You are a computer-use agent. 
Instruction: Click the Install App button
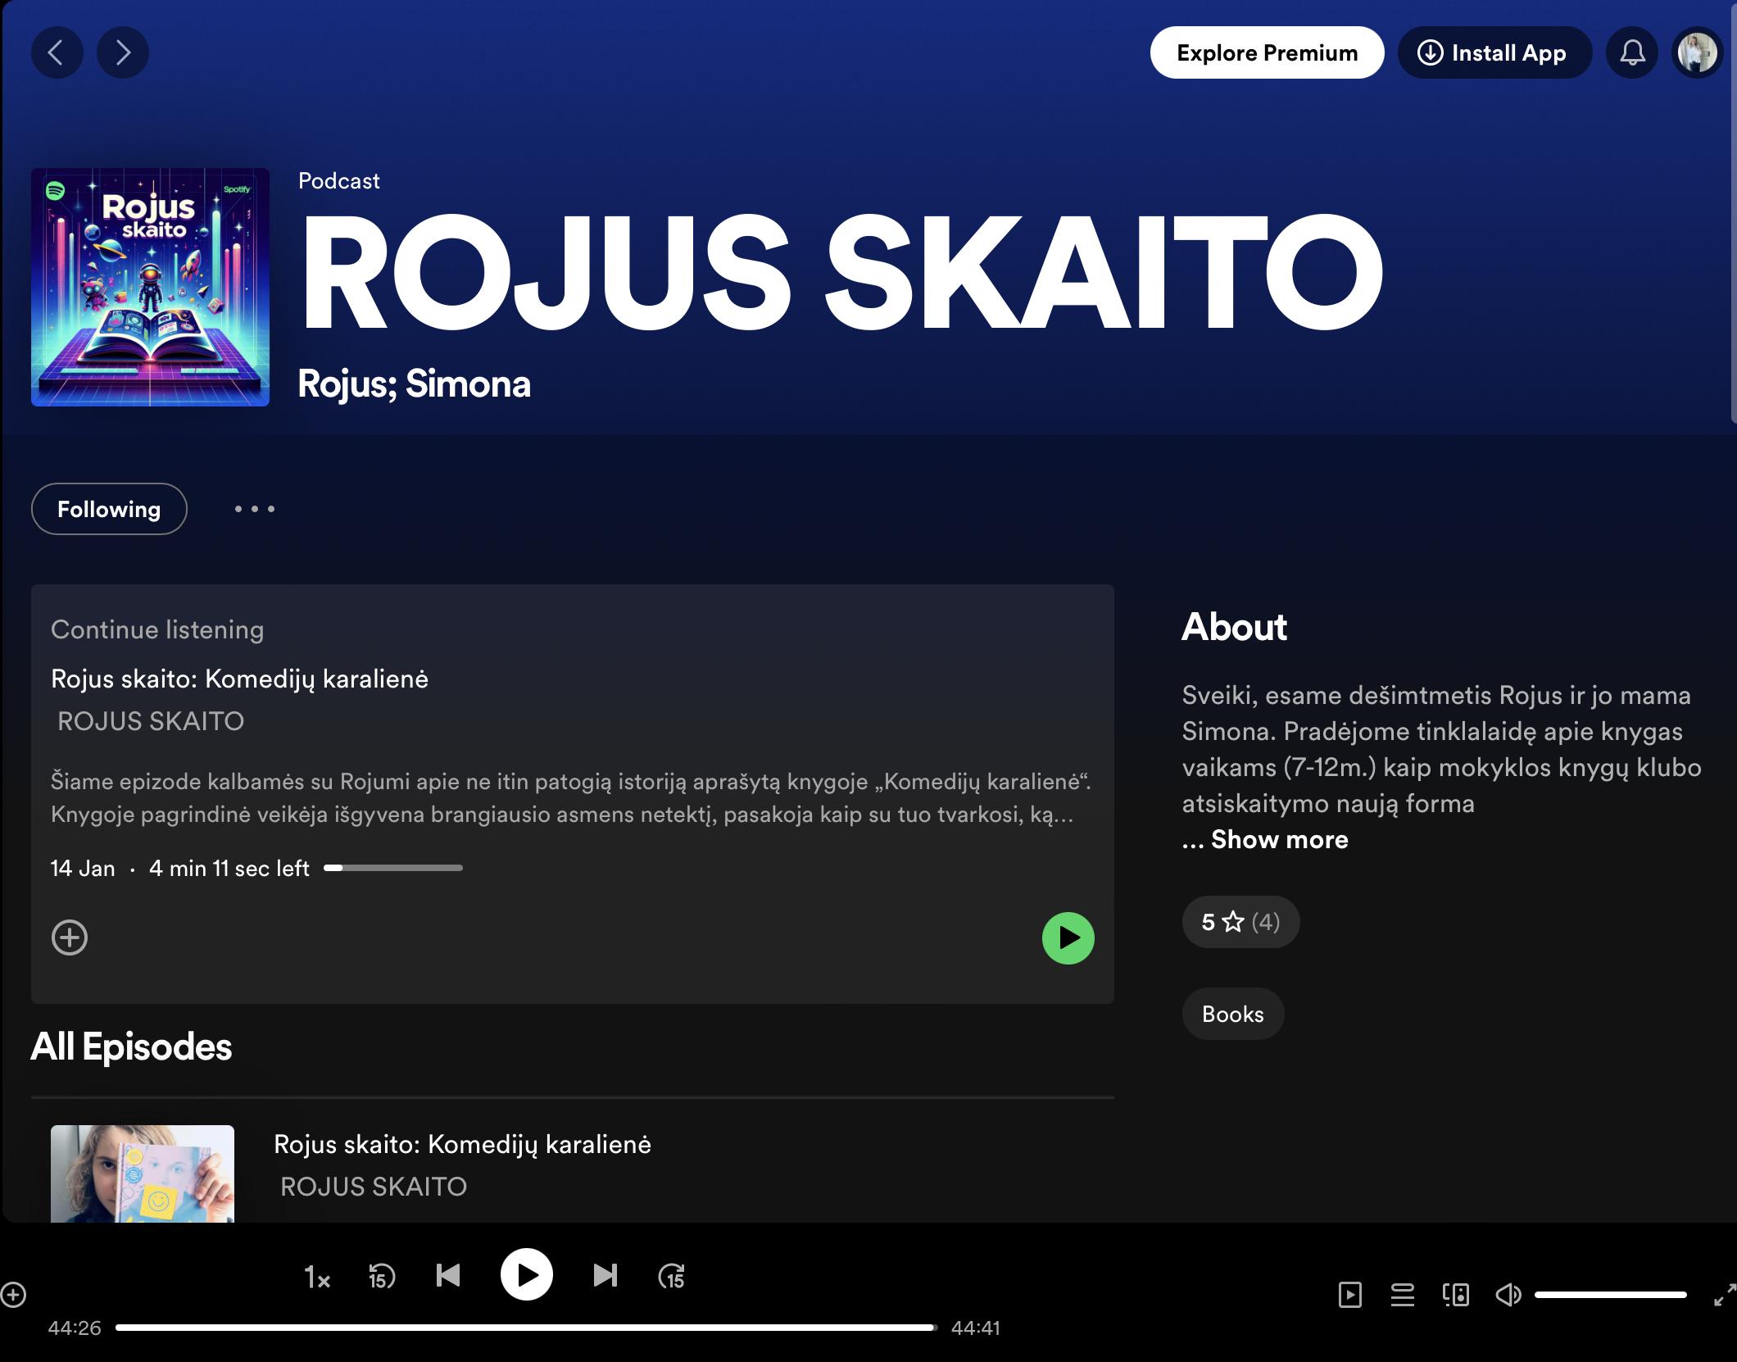click(x=1494, y=53)
